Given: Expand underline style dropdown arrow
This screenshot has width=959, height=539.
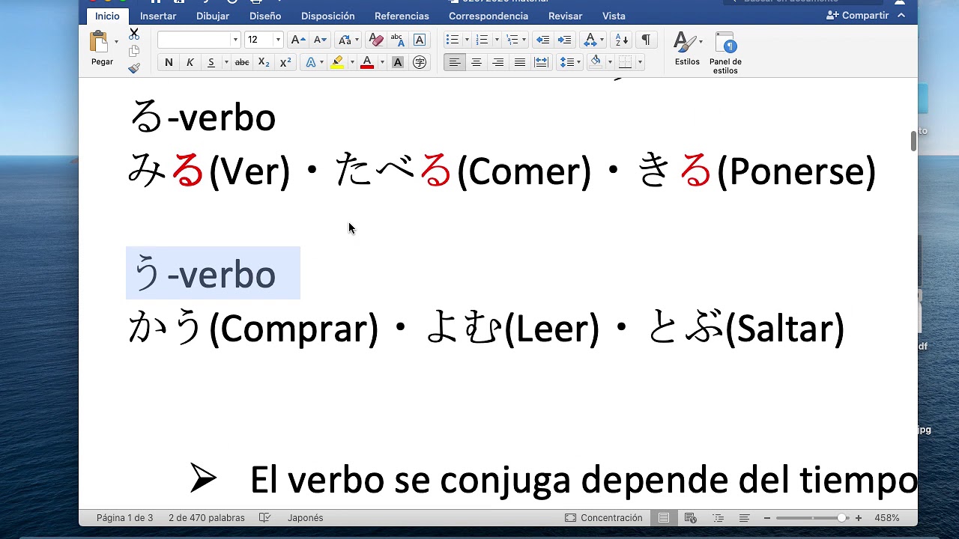Looking at the screenshot, I should (226, 62).
